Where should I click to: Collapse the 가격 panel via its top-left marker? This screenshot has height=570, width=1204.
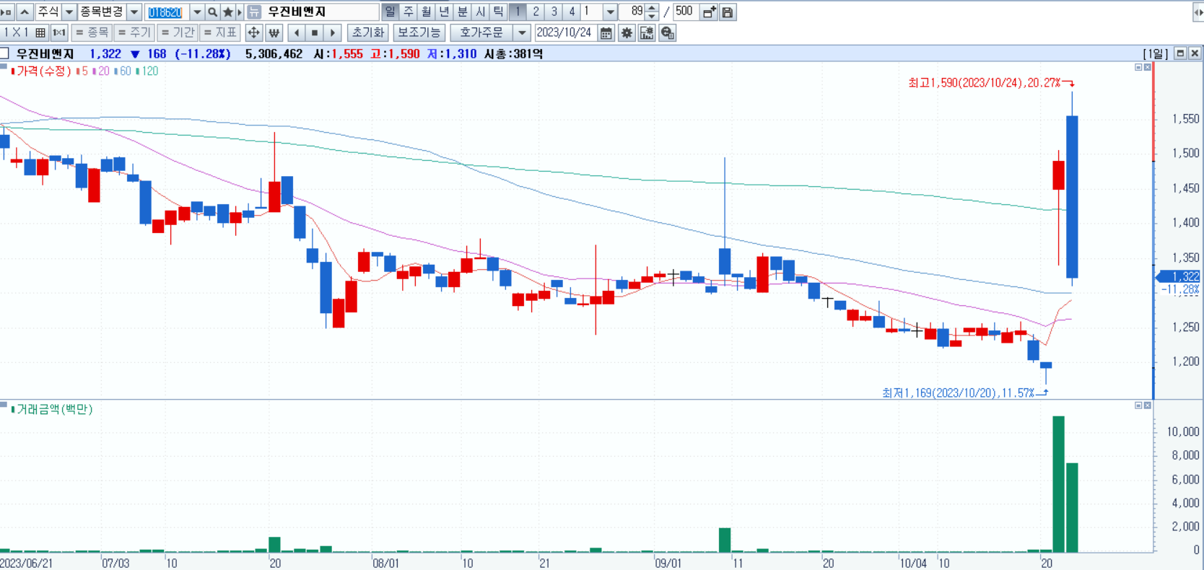(x=4, y=66)
